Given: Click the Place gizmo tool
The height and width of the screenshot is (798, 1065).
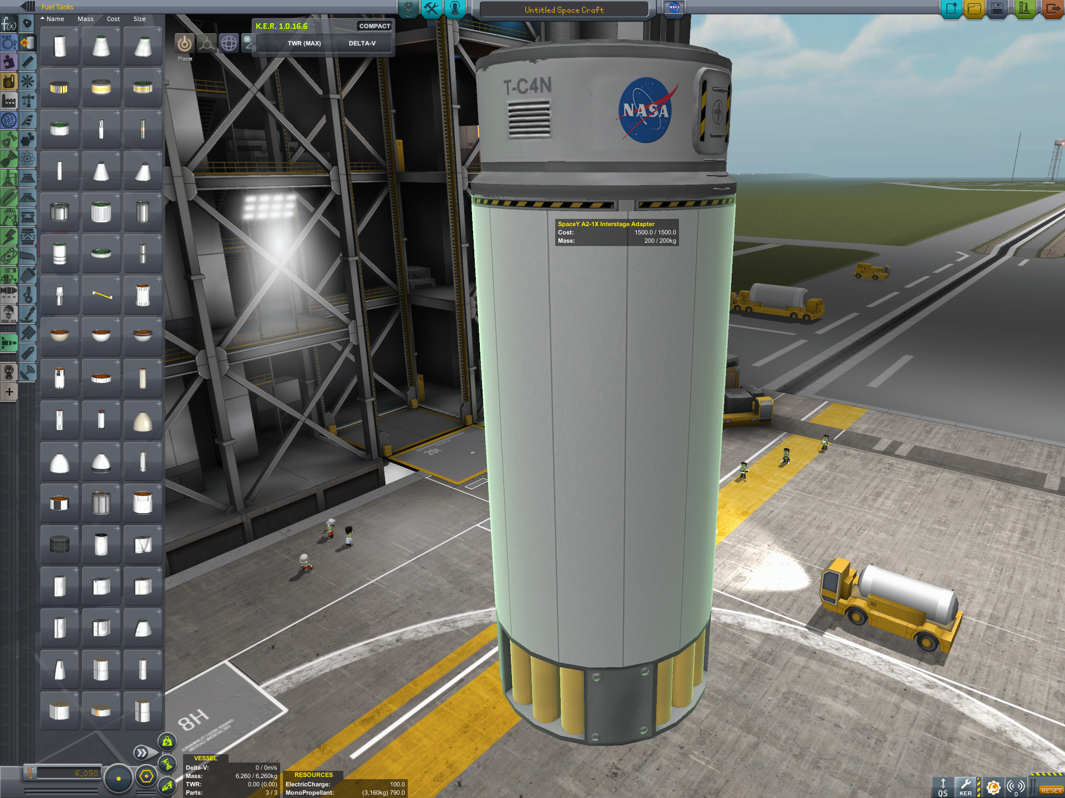Looking at the screenshot, I should click(x=185, y=43).
